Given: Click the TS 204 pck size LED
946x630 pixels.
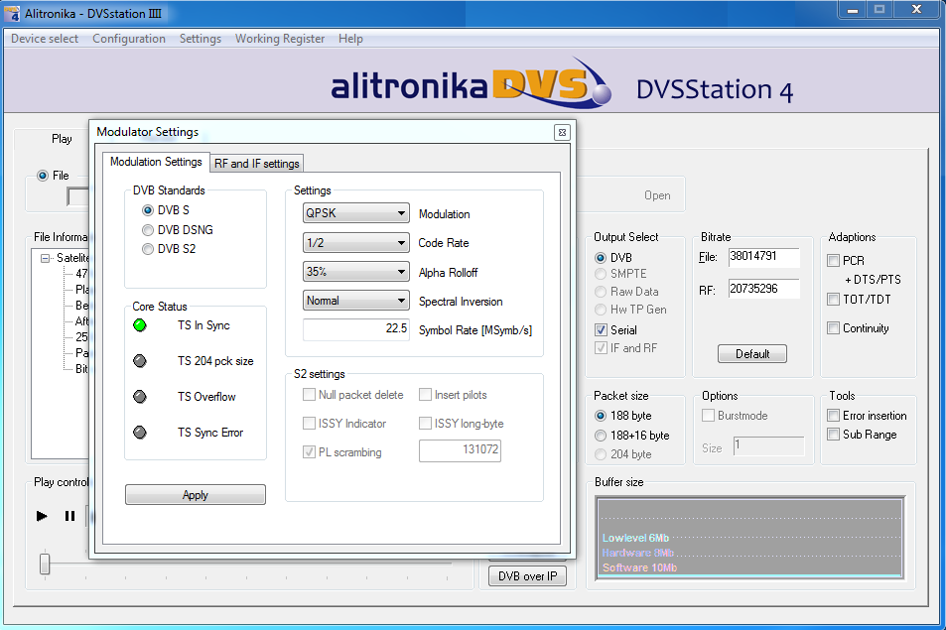Looking at the screenshot, I should pos(140,361).
